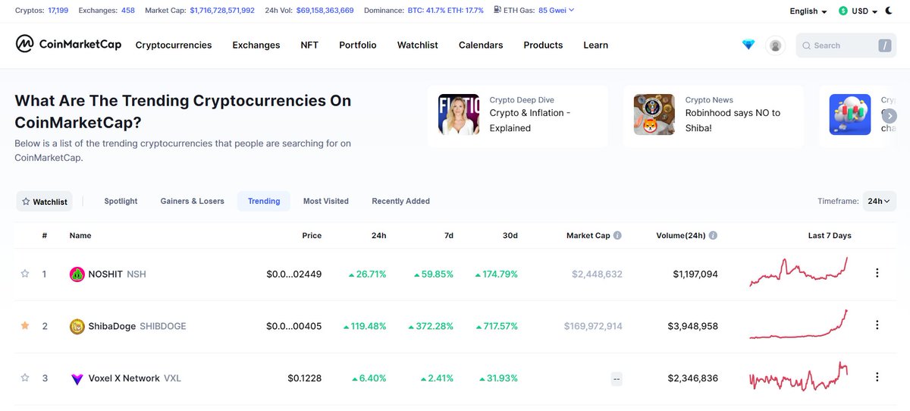Click the Crypto Deep Dive thumbnail
This screenshot has width=910, height=411.
459,115
